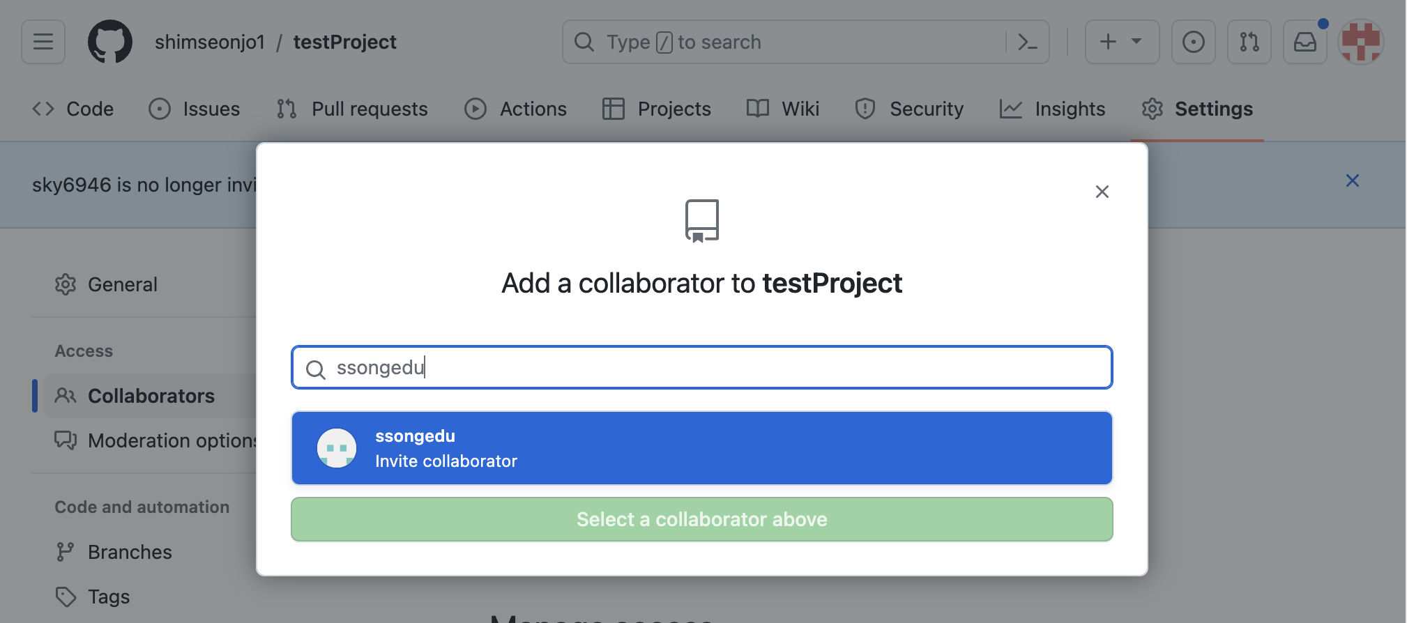Open the command palette icon
This screenshot has height=623, width=1407.
click(x=1027, y=42)
